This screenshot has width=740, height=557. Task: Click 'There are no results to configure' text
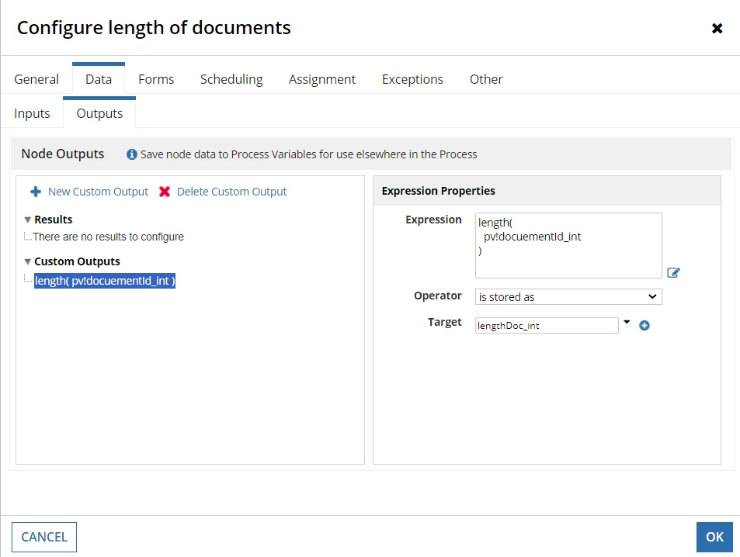(x=109, y=237)
